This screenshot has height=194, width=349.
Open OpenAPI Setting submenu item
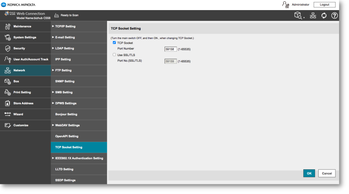pos(79,136)
